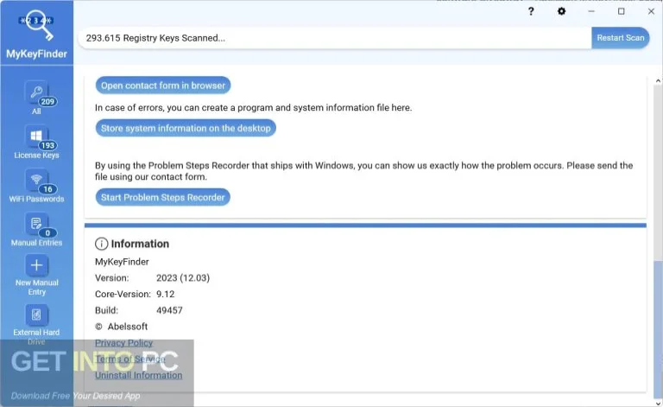Click the version value 2023 (12.03)
The height and width of the screenshot is (407, 663).
point(183,278)
